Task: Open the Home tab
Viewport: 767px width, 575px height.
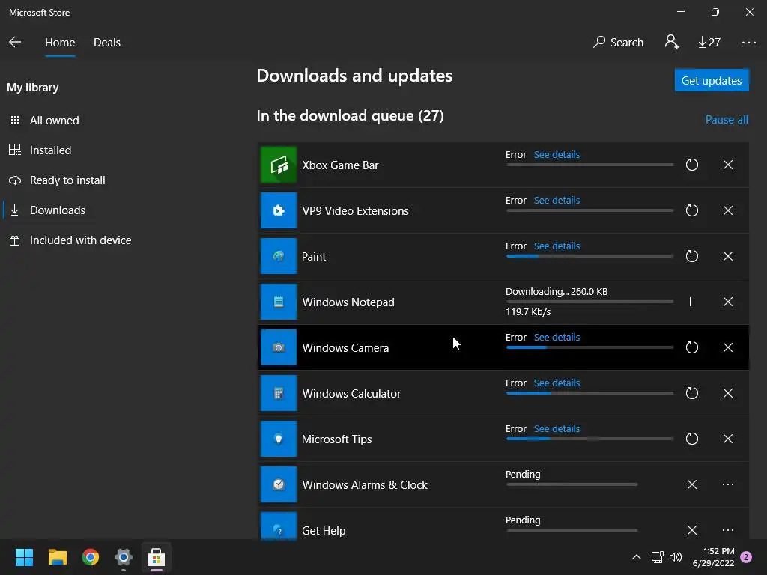Action: point(60,43)
